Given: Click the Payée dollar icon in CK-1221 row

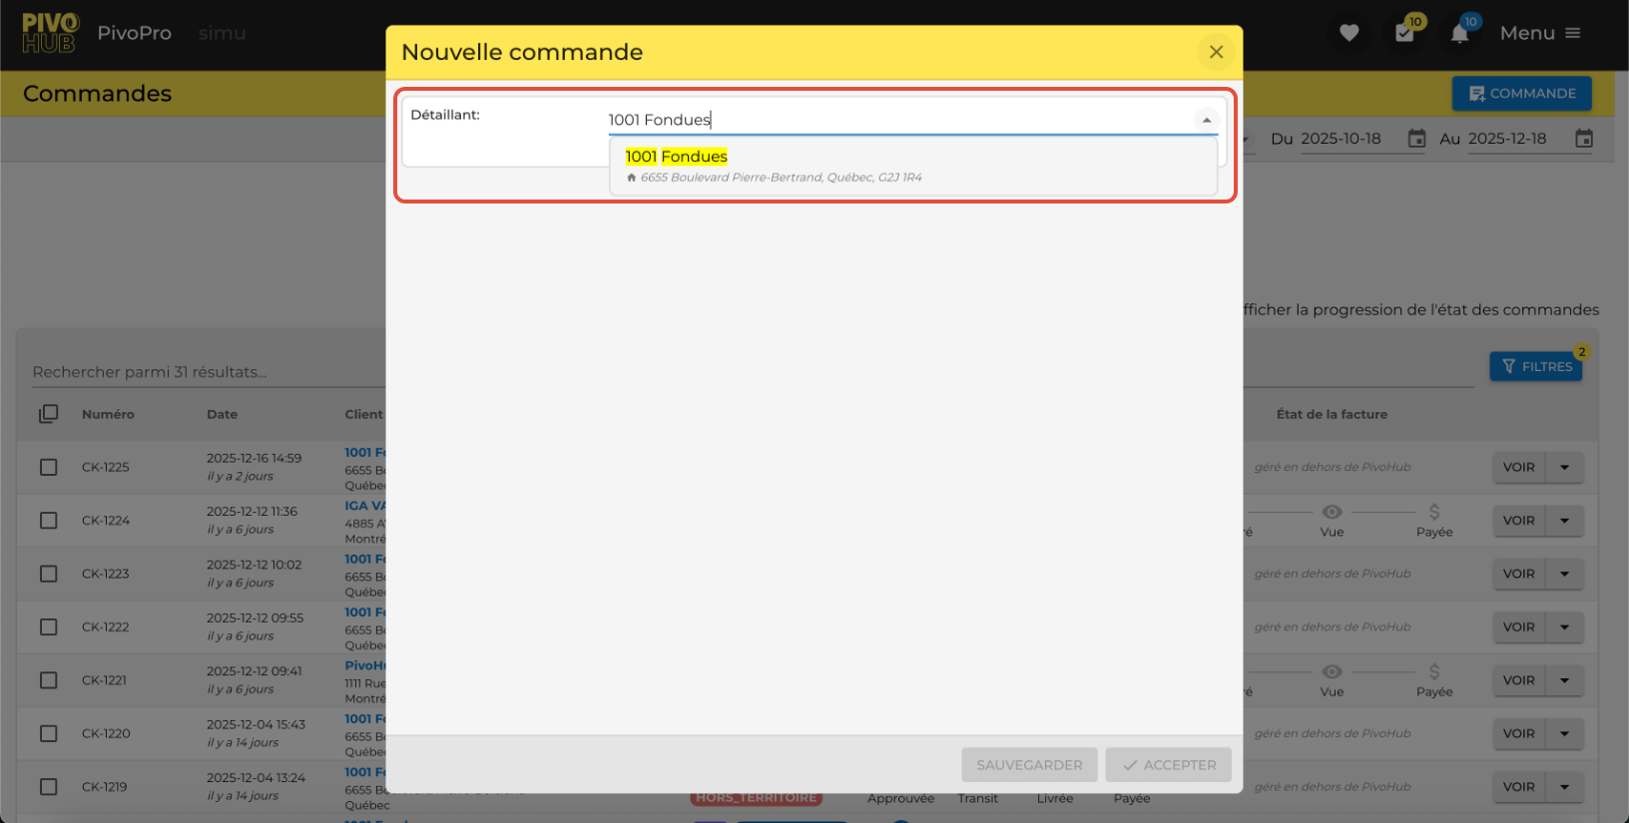Looking at the screenshot, I should coord(1434,671).
